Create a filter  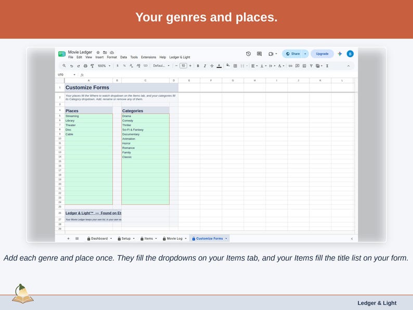click(x=311, y=66)
